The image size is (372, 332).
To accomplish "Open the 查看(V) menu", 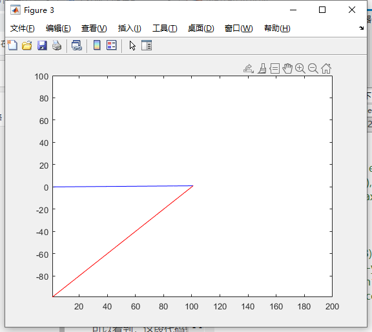I will click(94, 28).
